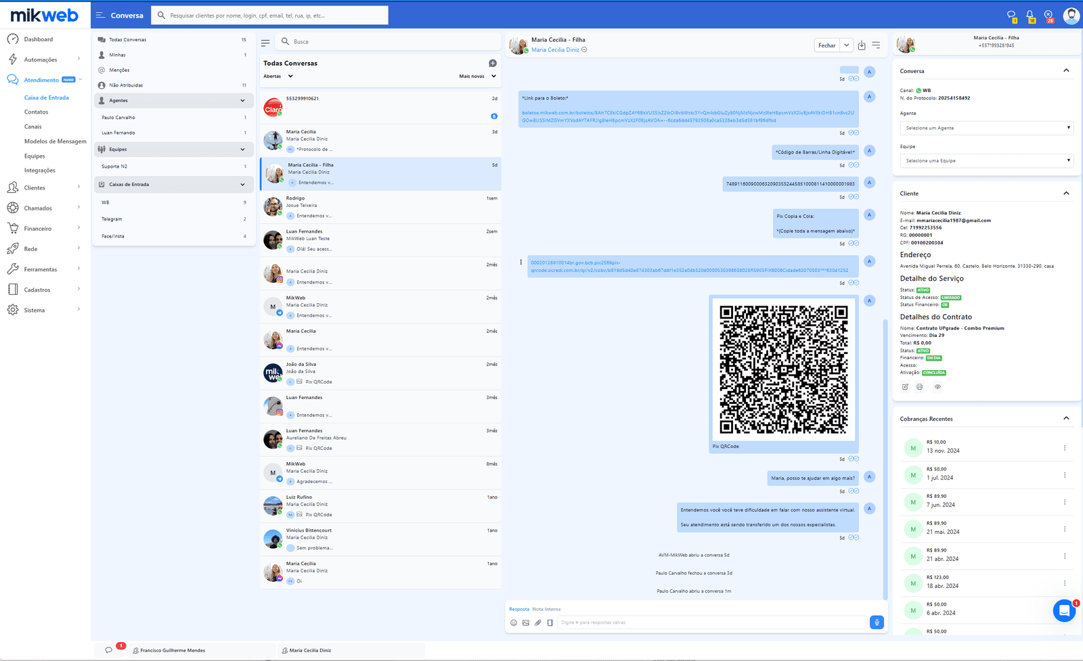Viewport: 1083px width, 661px height.
Task: Toggle conversation list filter menu icon
Action: (x=265, y=42)
